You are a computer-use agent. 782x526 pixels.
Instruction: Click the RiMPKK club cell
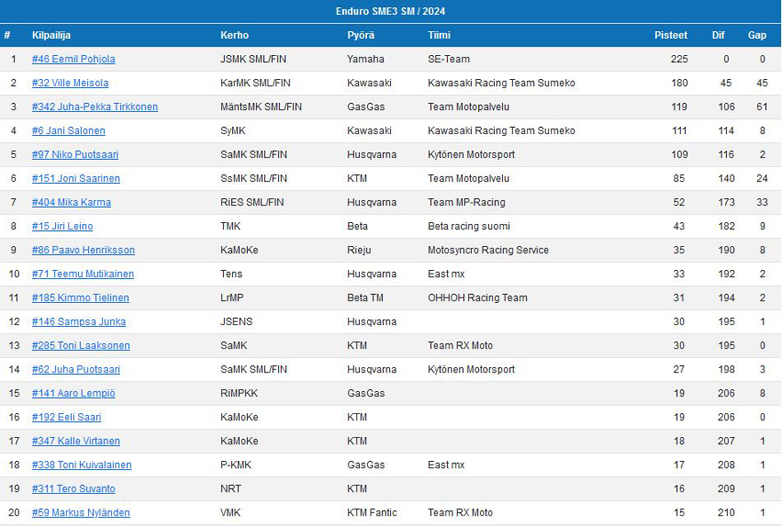(239, 394)
